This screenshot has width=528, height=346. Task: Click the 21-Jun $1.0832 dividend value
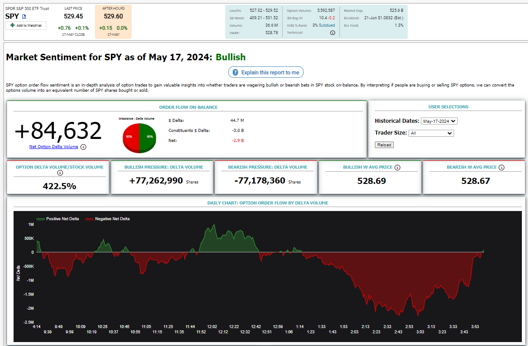(384, 18)
